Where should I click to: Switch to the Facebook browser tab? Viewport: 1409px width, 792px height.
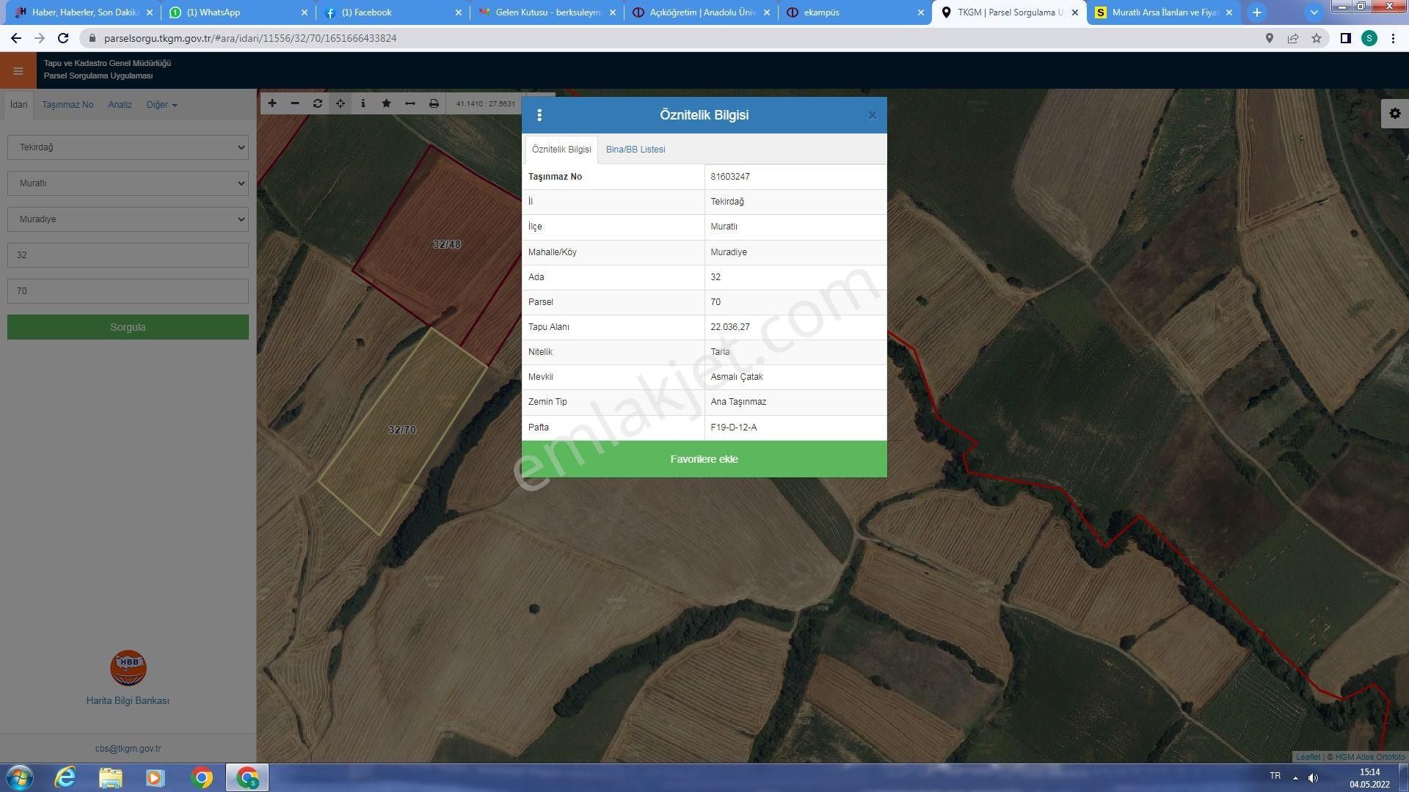click(393, 12)
